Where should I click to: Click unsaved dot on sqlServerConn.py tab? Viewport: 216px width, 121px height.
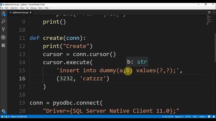30,12
